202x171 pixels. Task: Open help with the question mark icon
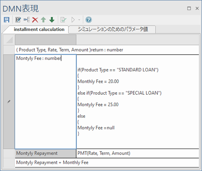pyautogui.click(x=89, y=20)
